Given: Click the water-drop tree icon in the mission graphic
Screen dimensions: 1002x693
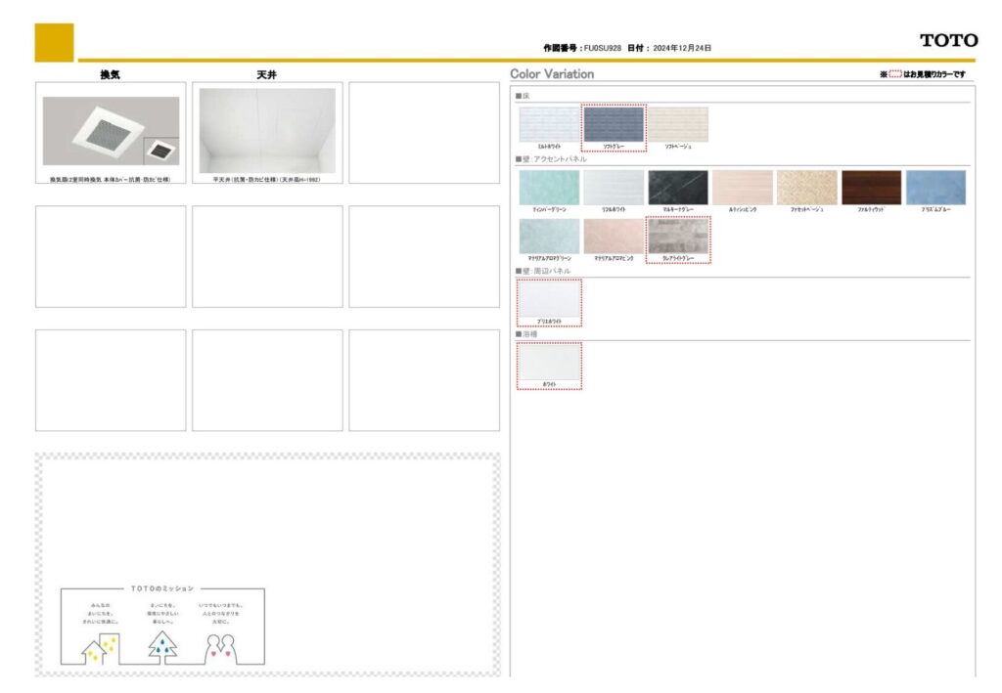Looking at the screenshot, I should [162, 645].
